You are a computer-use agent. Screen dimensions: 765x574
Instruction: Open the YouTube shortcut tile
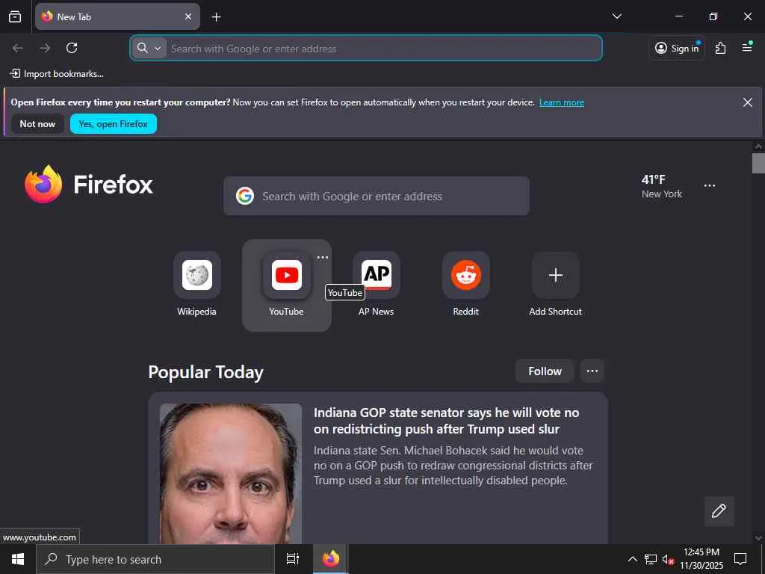[286, 285]
